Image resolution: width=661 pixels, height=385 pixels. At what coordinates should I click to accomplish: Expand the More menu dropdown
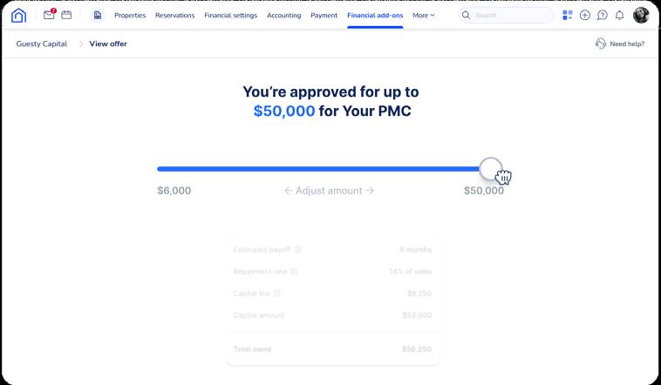coord(423,15)
